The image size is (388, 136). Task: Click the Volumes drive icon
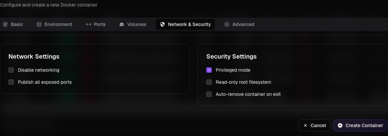122,25
